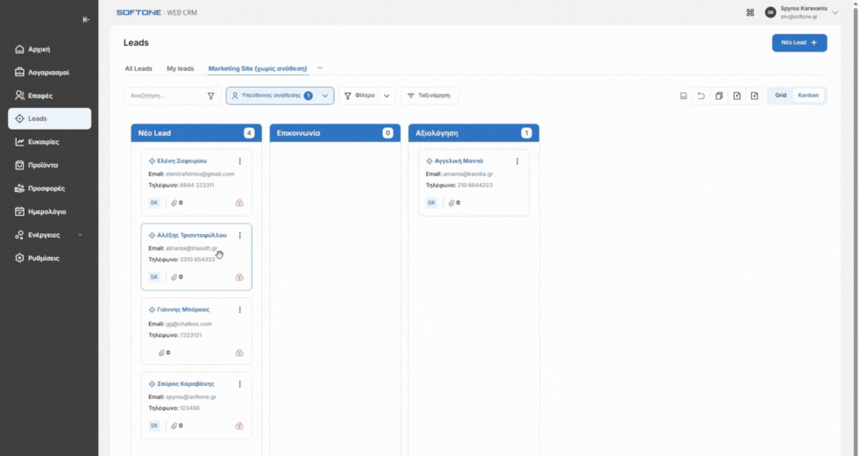The height and width of the screenshot is (456, 859).
Task: Expand the Ενέργειες sidebar submenu
Action: tap(81, 235)
